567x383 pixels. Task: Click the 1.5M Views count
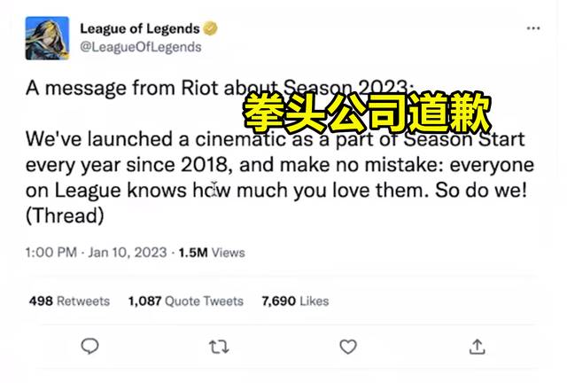point(212,253)
